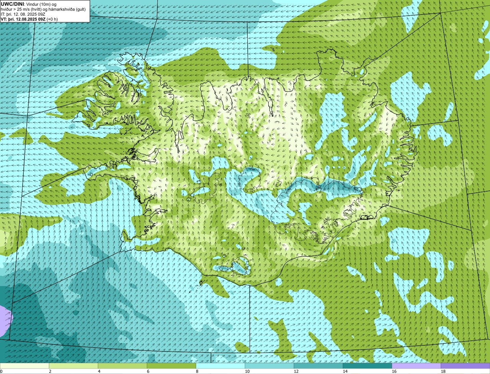Click the legend tick label '12'

(296, 371)
